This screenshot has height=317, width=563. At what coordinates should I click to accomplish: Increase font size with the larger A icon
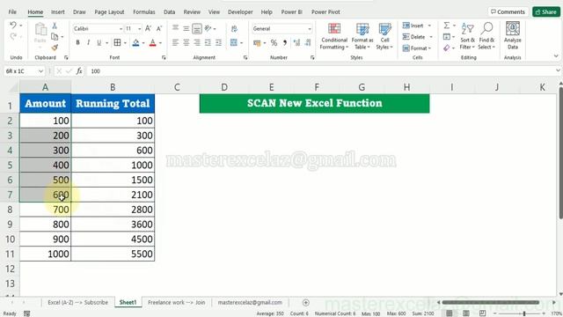point(148,28)
